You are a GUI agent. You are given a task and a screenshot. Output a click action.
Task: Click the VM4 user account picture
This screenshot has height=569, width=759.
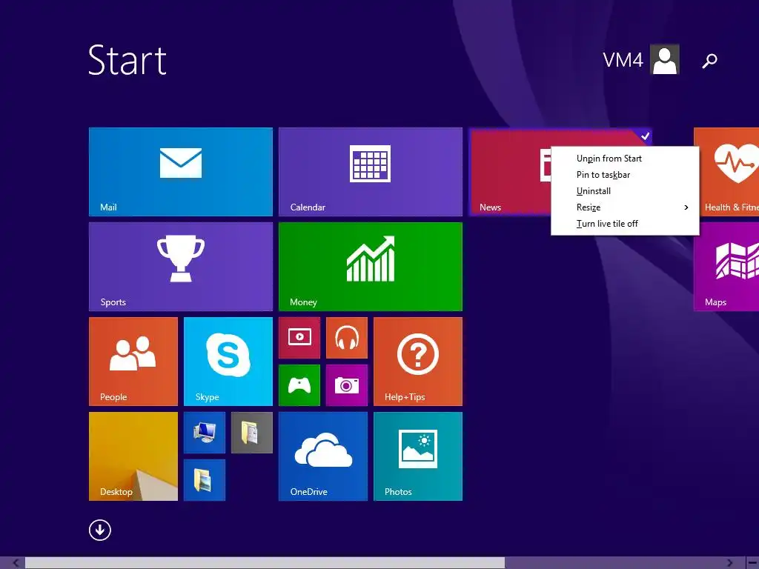point(664,59)
